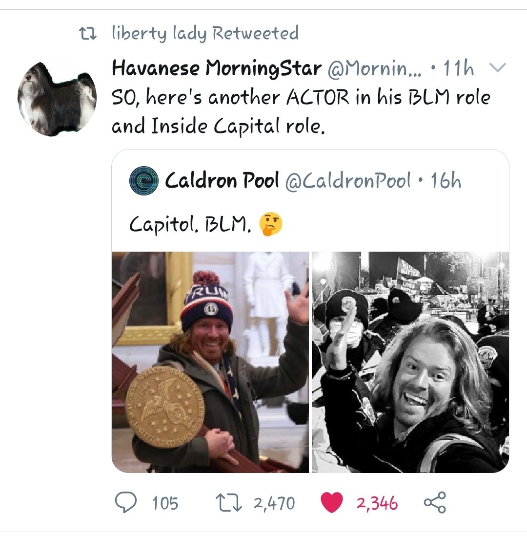527x538 pixels.
Task: View the Capitol photo with speaker seal
Action: 210,362
